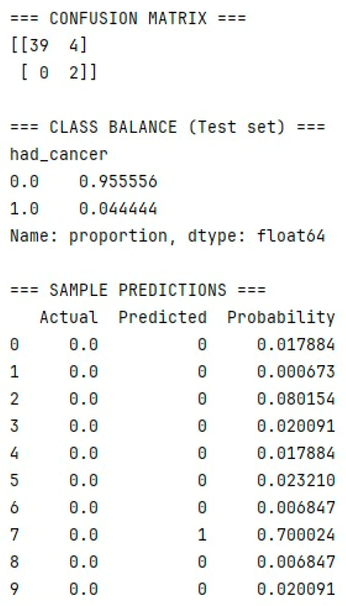Image resolution: width=346 pixels, height=606 pixels.
Task: Select the probability value 0.000673
Action: tap(296, 372)
